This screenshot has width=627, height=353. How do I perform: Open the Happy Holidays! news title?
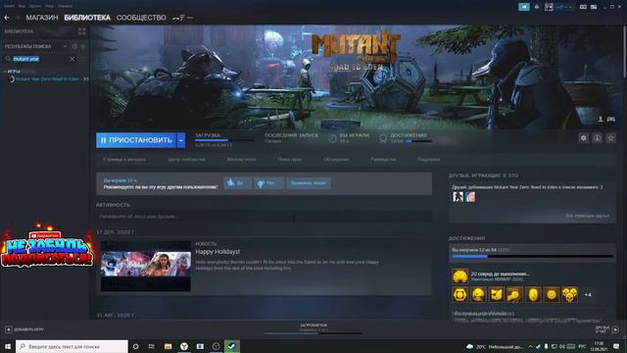tap(217, 252)
